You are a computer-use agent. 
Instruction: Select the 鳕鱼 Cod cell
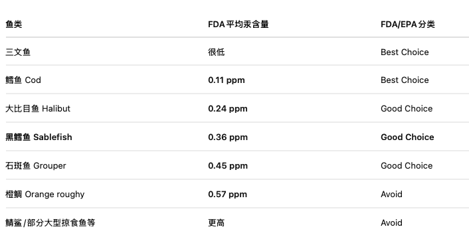click(x=23, y=80)
